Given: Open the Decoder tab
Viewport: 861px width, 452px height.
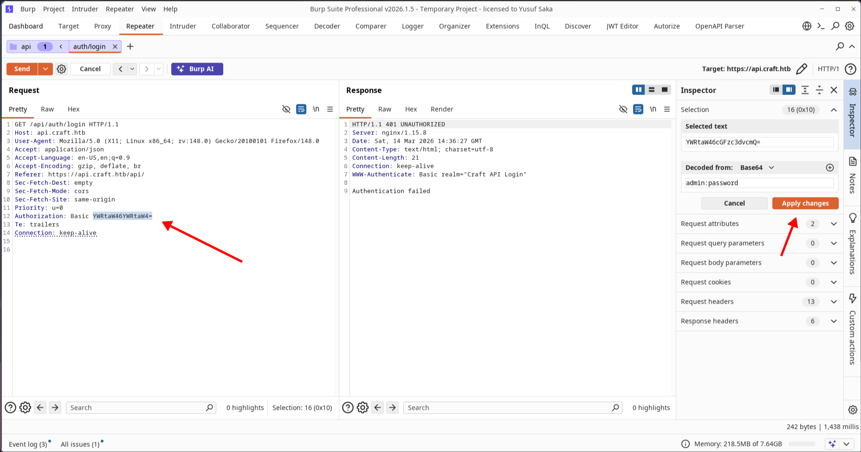Looking at the screenshot, I should [327, 26].
